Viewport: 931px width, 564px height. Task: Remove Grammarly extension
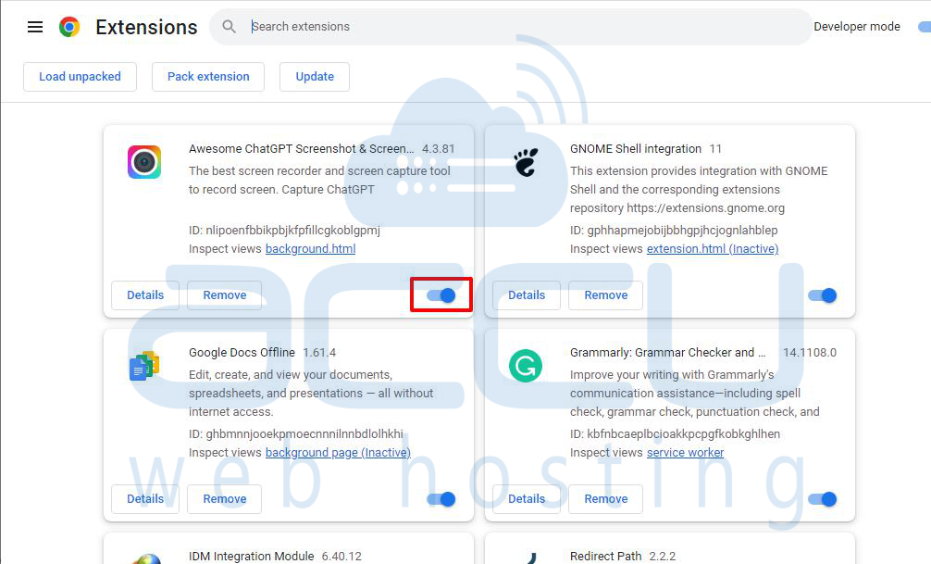pos(605,499)
